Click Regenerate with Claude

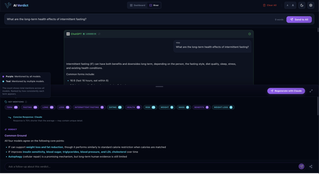coord(286,91)
